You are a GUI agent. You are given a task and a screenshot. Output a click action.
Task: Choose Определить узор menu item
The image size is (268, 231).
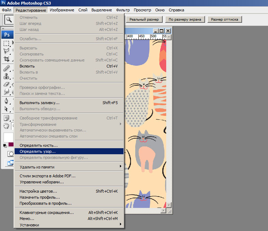[69, 151]
